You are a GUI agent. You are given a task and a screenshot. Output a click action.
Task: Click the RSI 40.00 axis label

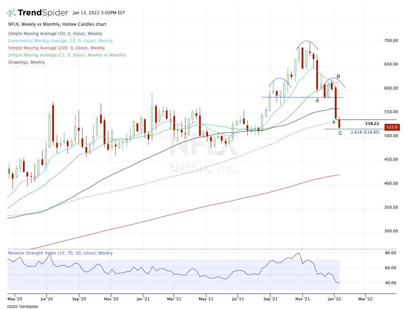(391, 283)
